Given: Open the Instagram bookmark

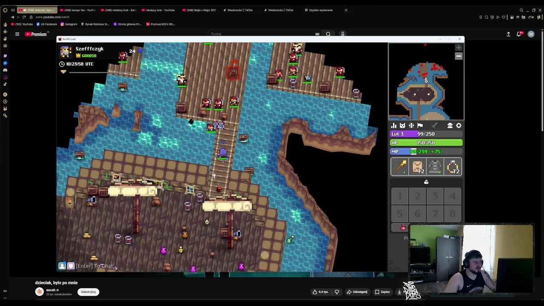Looking at the screenshot, I should 69,24.
